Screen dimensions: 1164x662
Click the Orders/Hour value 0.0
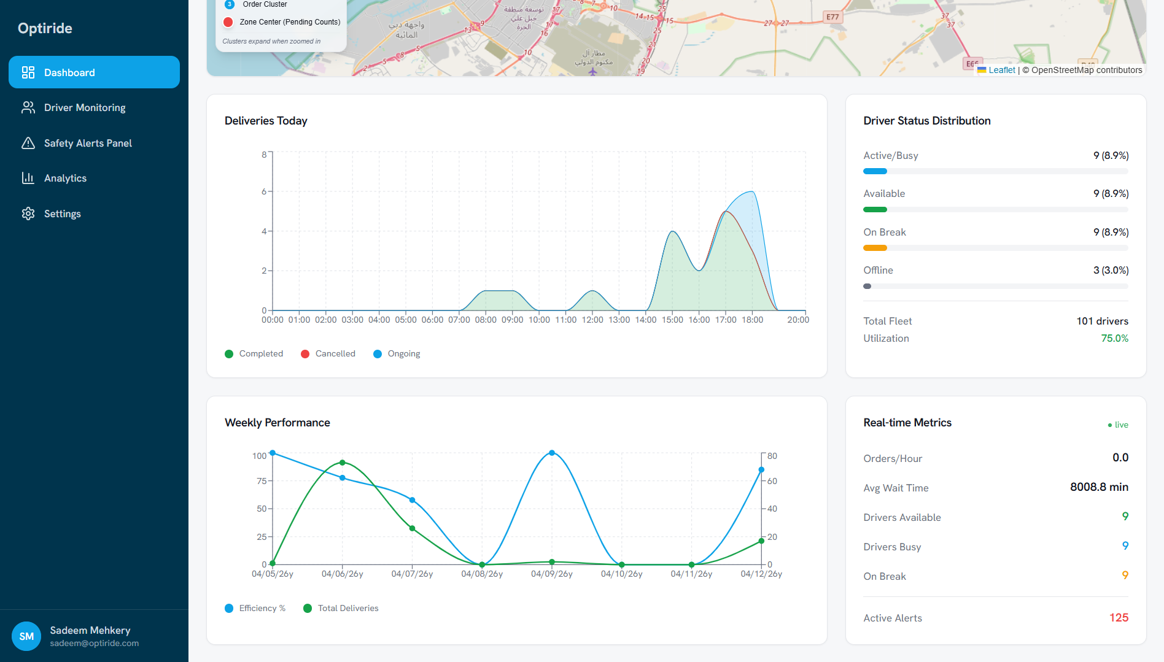[x=1120, y=458]
